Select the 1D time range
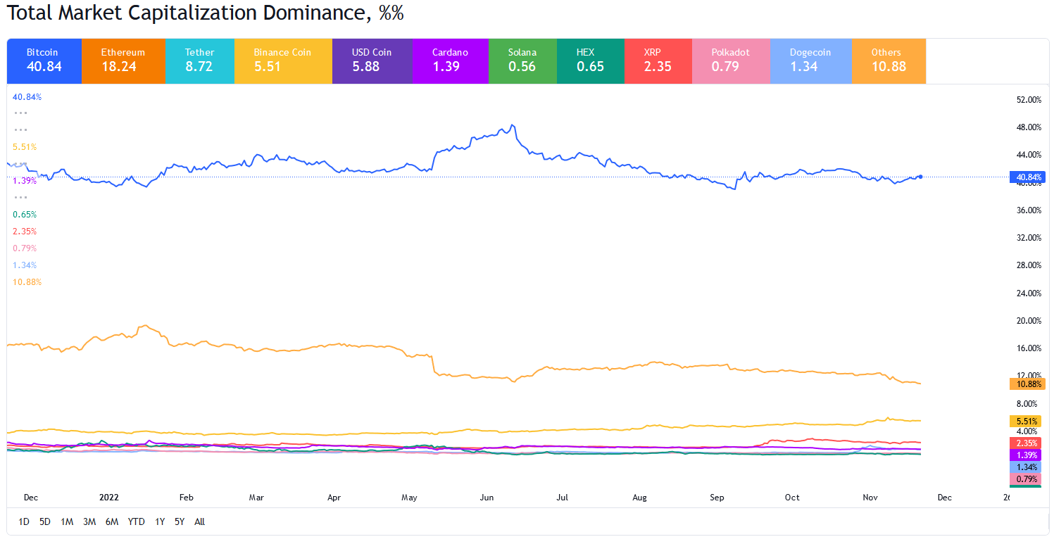 tap(24, 521)
